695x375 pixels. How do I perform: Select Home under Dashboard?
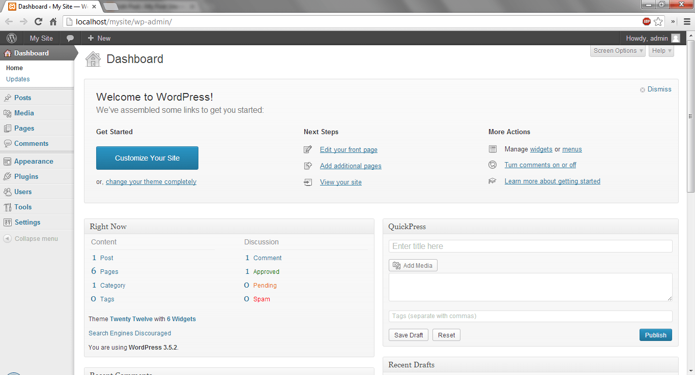click(x=14, y=68)
